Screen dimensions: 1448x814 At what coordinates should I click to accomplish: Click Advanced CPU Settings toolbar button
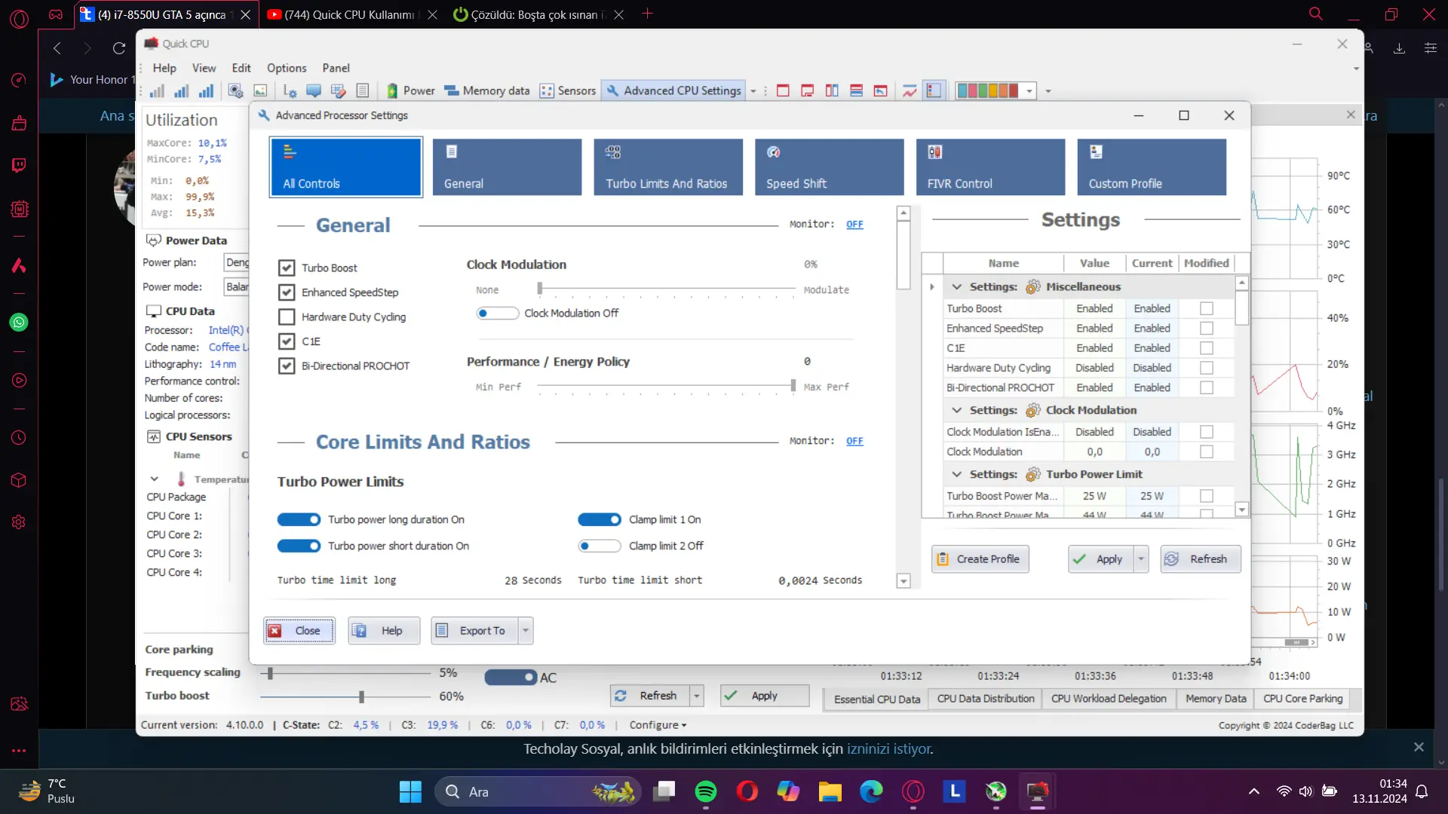pyautogui.click(x=674, y=90)
